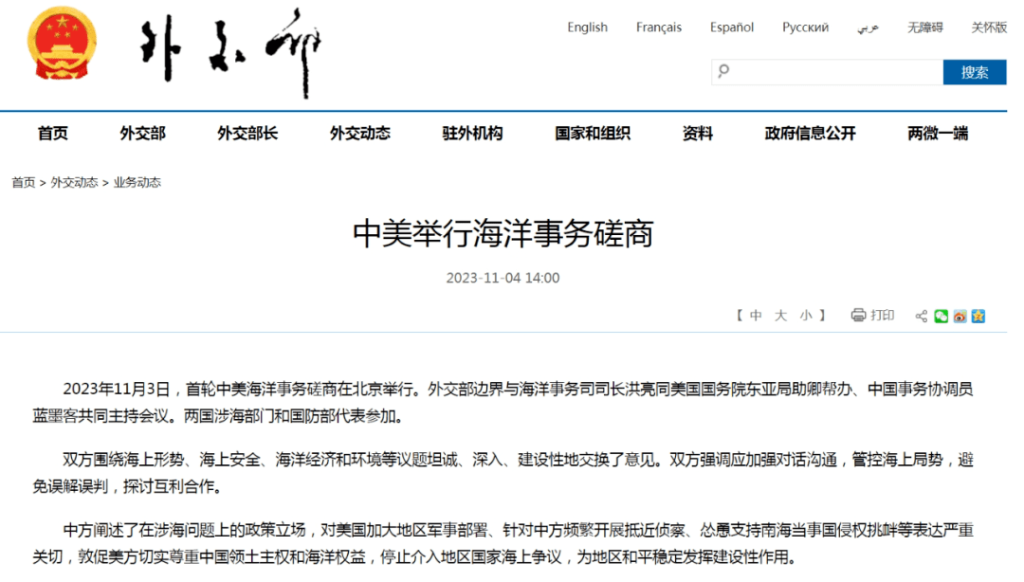Click the paragraph starting 2023年11月3日
The image size is (1024, 582).
click(503, 402)
